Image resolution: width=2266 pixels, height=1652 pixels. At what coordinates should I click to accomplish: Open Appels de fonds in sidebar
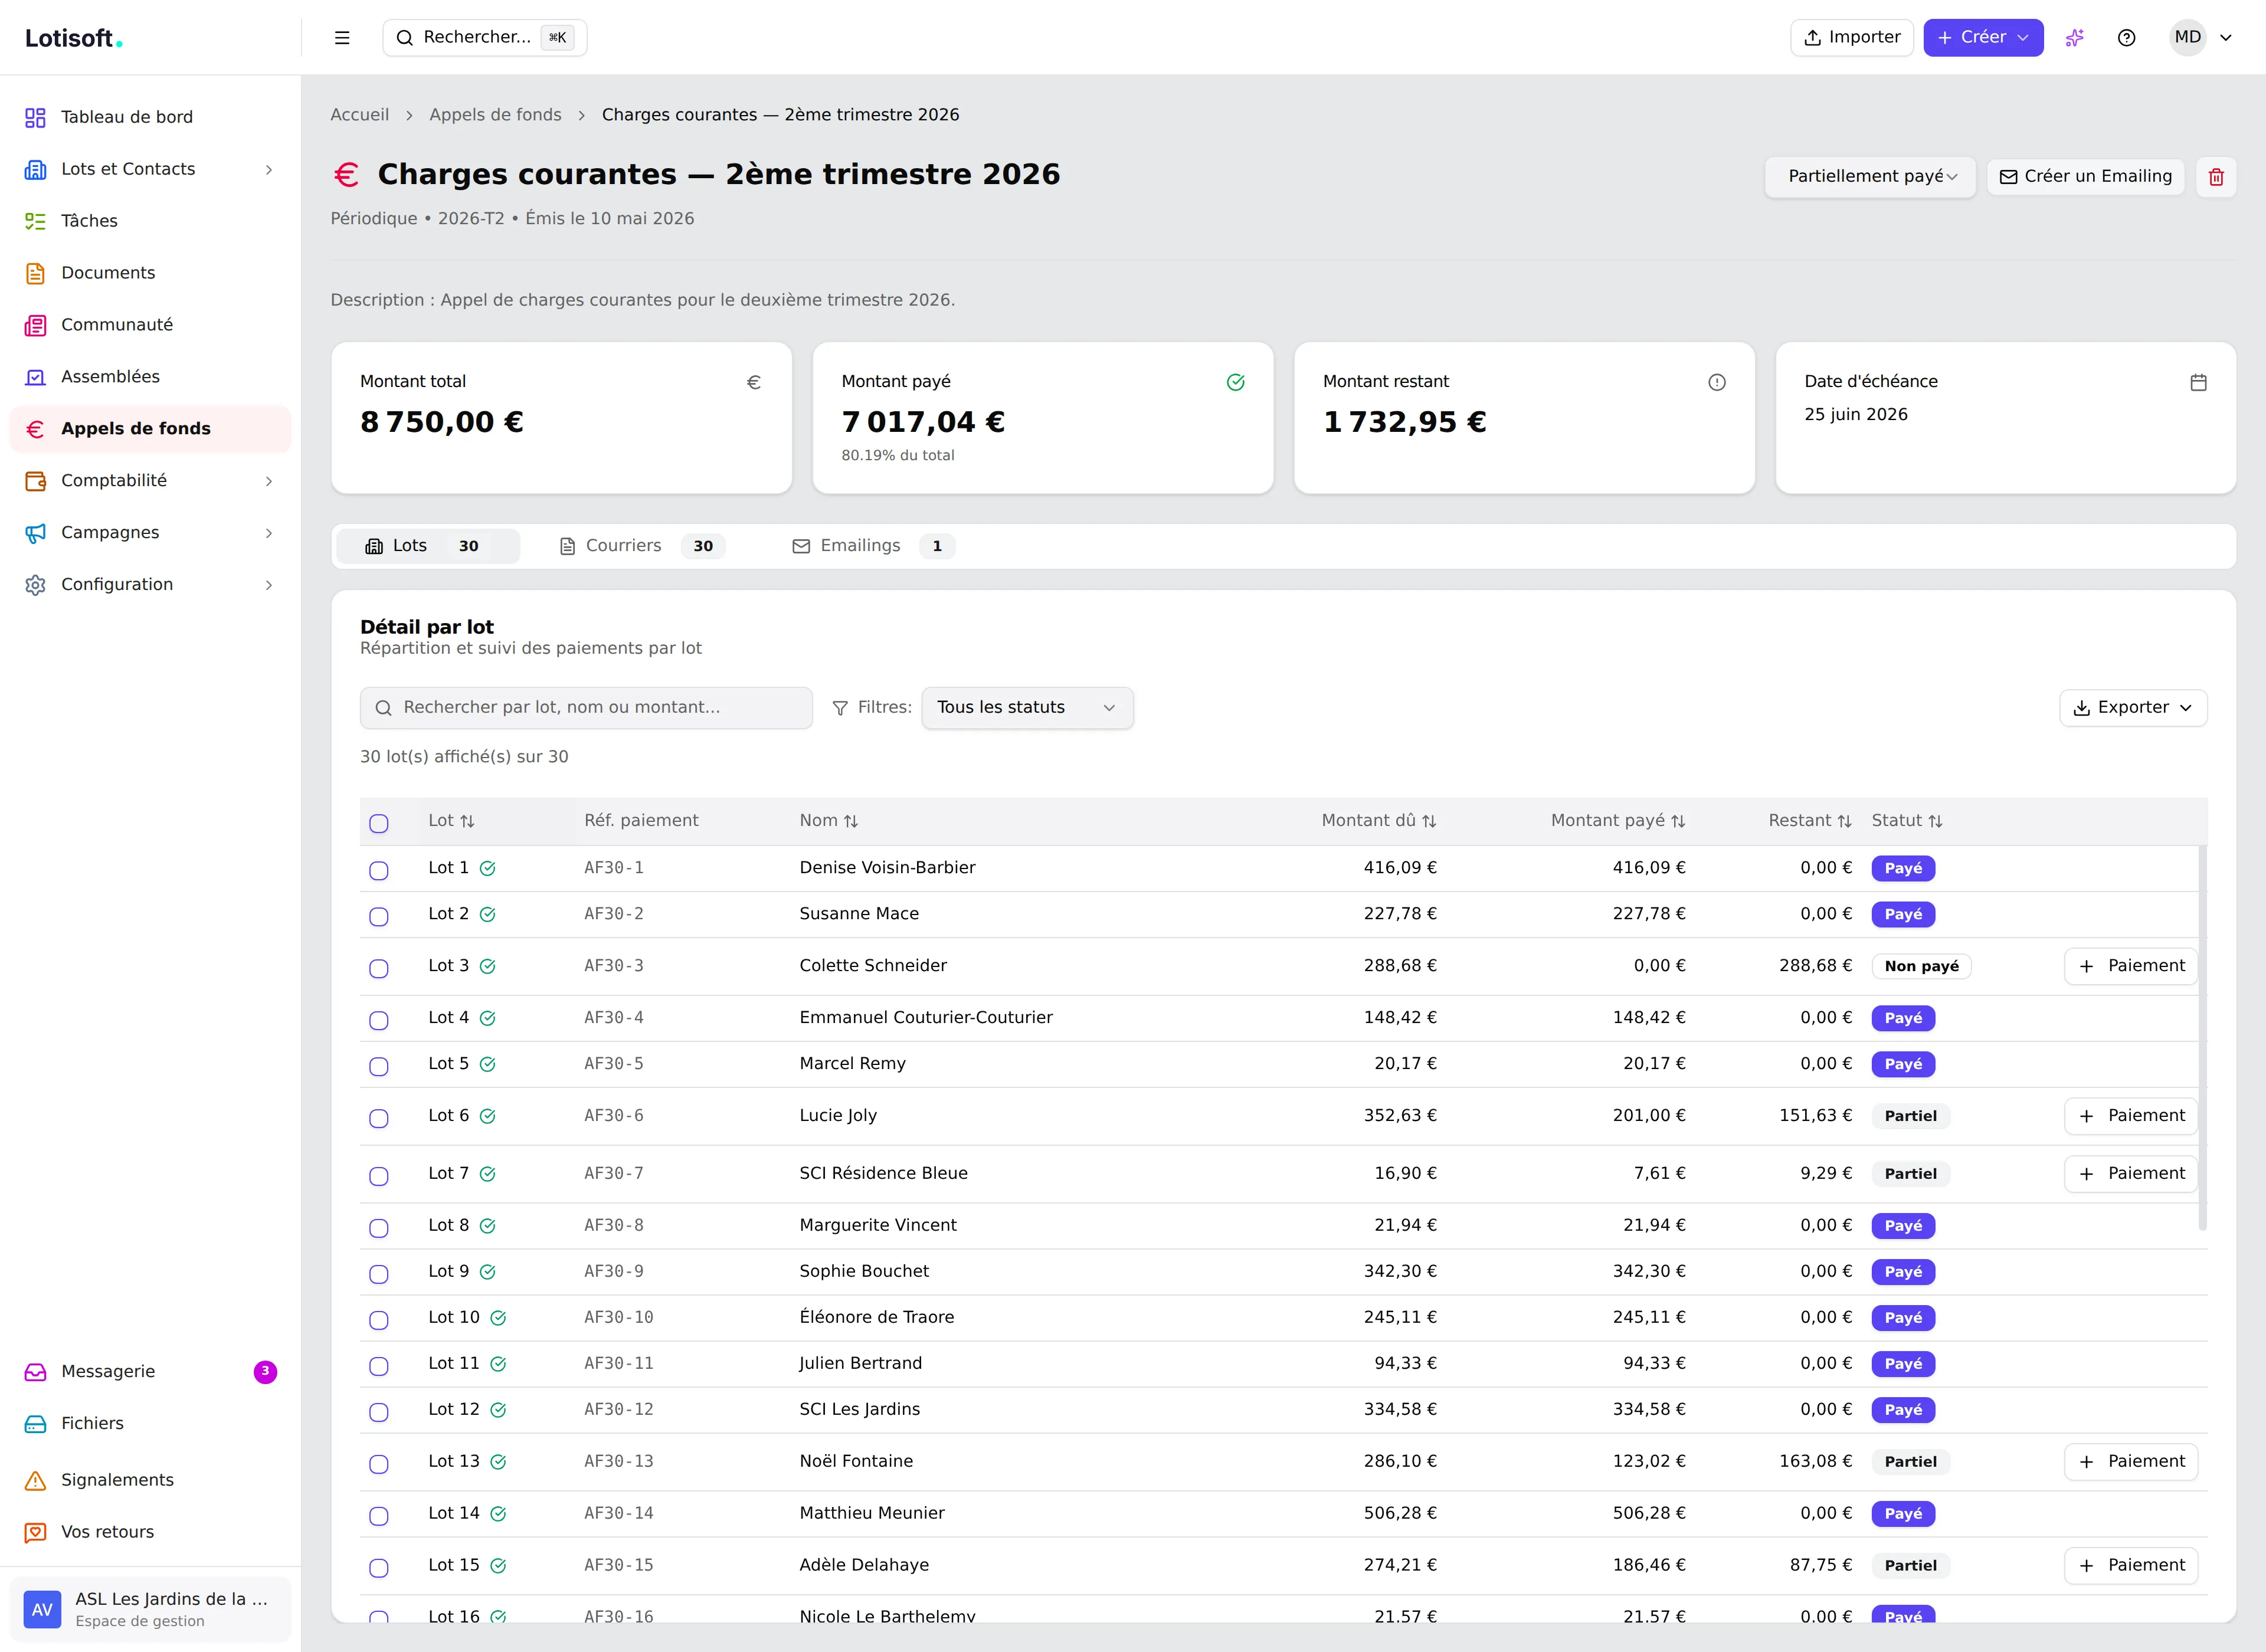150,429
